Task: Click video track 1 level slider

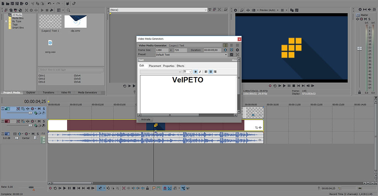Action: pyautogui.click(x=30, y=113)
